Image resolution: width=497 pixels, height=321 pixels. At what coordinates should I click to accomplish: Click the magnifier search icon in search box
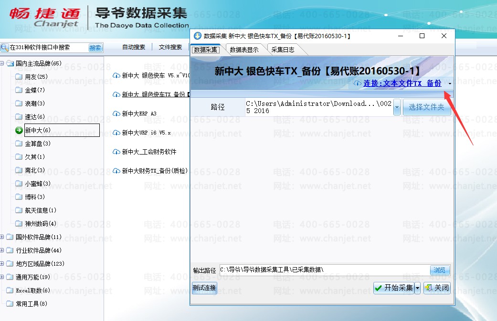(5, 48)
